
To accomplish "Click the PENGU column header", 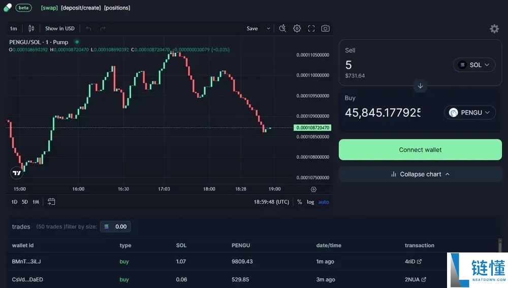I will point(241,245).
